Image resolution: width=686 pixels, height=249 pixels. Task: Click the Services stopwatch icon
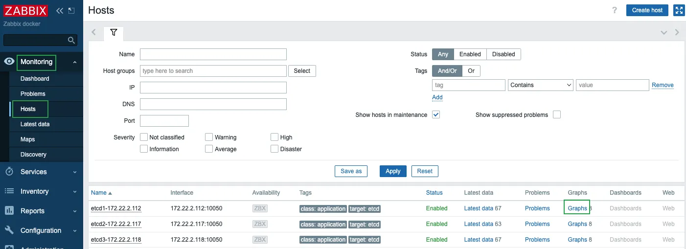pyautogui.click(x=9, y=172)
